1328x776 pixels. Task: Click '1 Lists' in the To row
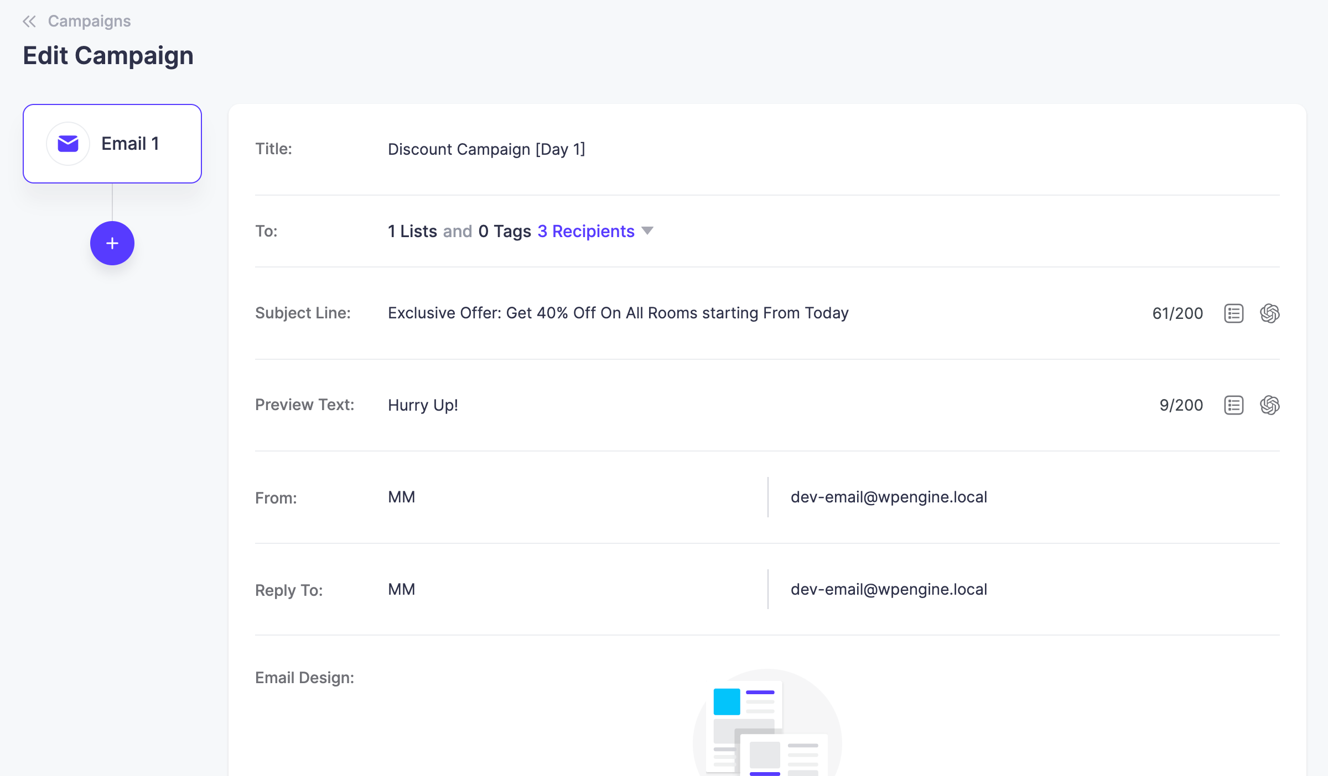pyautogui.click(x=413, y=231)
